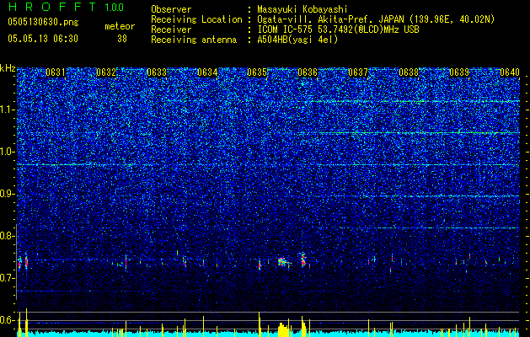Viewport: 530px width, 337px height.
Task: Click the 'meteor' label
Action: [x=120, y=26]
